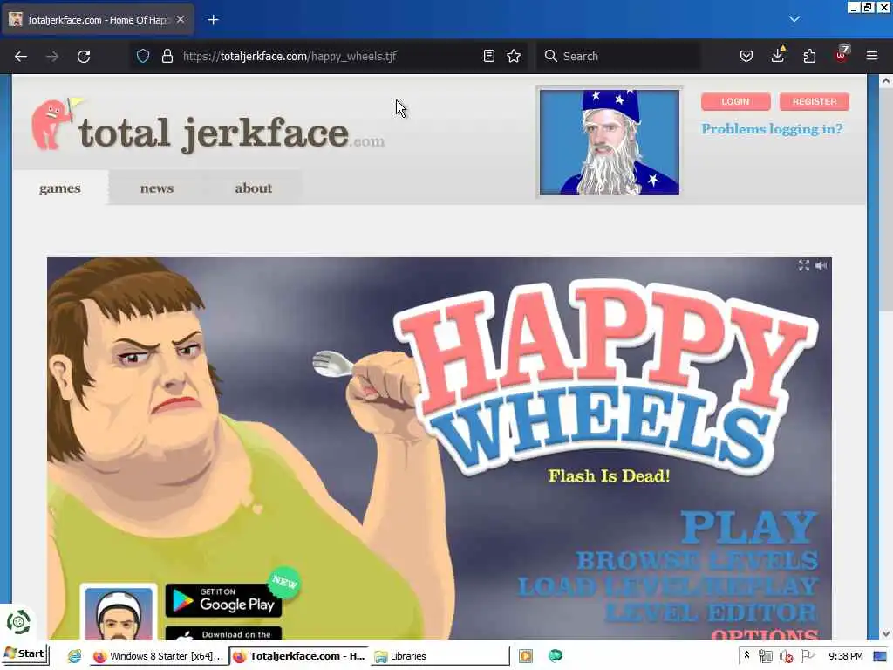Image resolution: width=893 pixels, height=670 pixels.
Task: Select LEVEL EDITOR in the game menu
Action: (x=712, y=612)
